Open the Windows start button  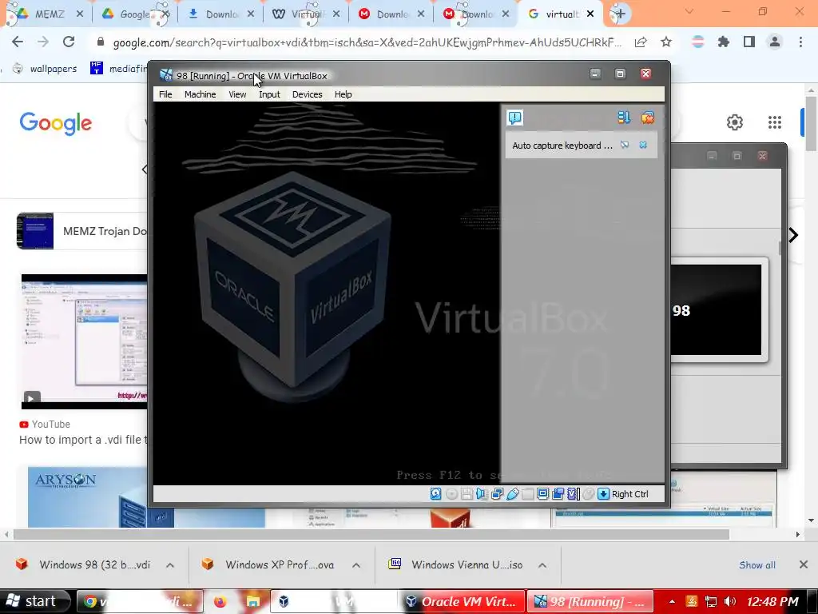35,601
